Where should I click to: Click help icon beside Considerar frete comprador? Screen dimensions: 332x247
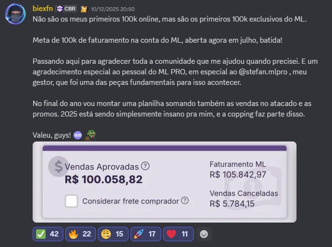[185, 200]
